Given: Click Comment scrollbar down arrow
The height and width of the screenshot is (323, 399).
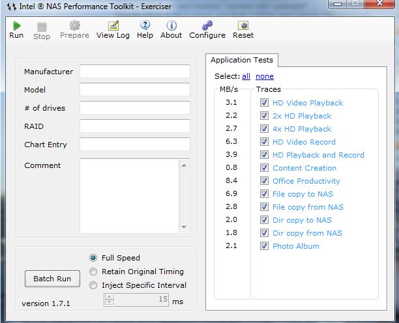Looking at the screenshot, I should pos(184,227).
